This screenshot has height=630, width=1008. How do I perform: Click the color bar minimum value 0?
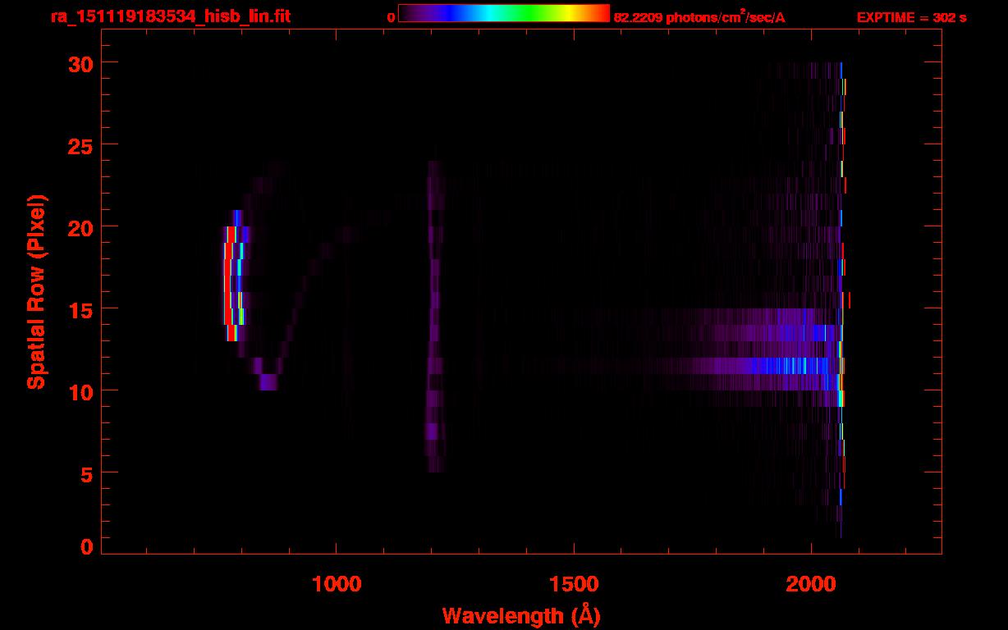tap(392, 17)
